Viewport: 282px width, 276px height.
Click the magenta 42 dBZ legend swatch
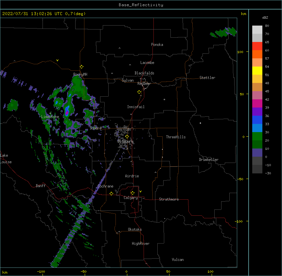tap(257, 103)
